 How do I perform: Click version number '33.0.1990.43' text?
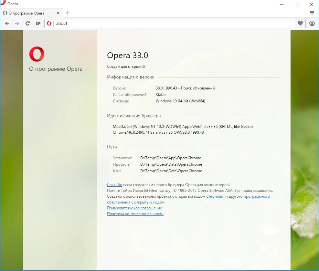pyautogui.click(x=166, y=88)
